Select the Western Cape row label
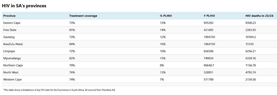277x95 pixels. pos(12,79)
